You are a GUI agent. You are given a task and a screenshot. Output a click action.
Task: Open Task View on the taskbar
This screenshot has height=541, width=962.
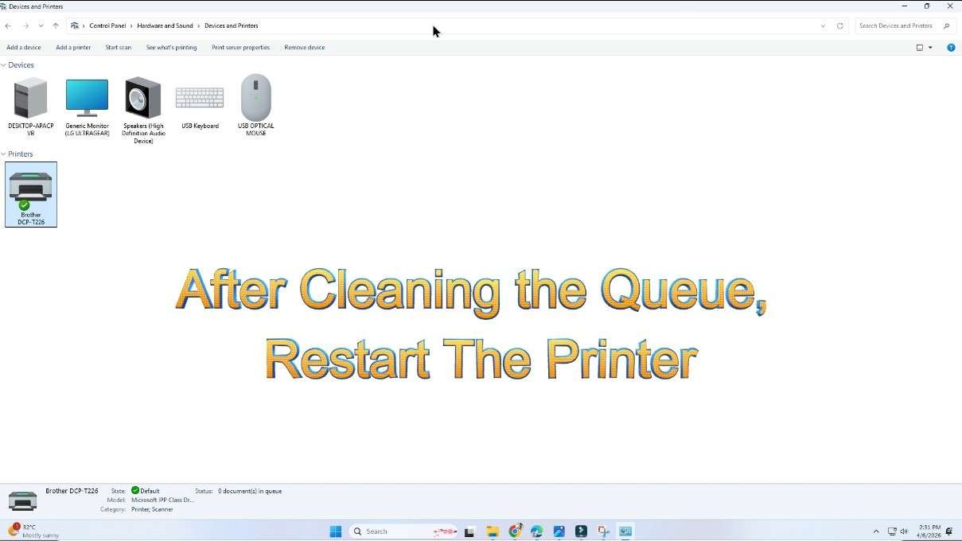[470, 531]
